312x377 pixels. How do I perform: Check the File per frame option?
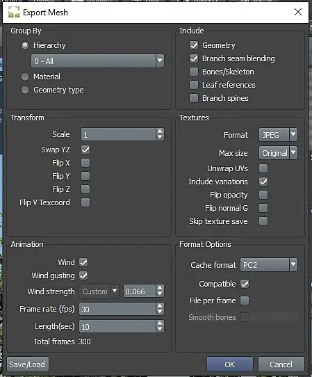click(245, 300)
